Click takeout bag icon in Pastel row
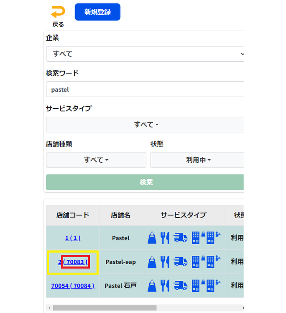 [152, 238]
